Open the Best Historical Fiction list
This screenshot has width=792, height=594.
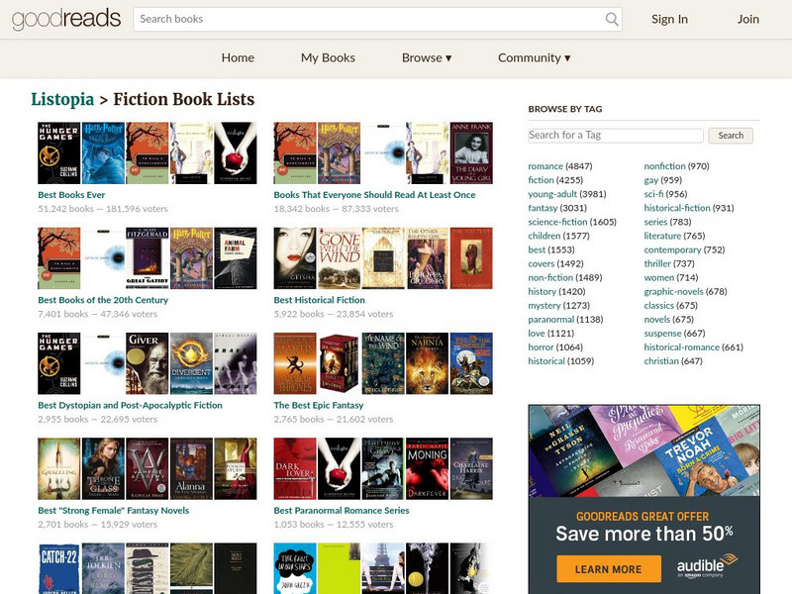[319, 300]
